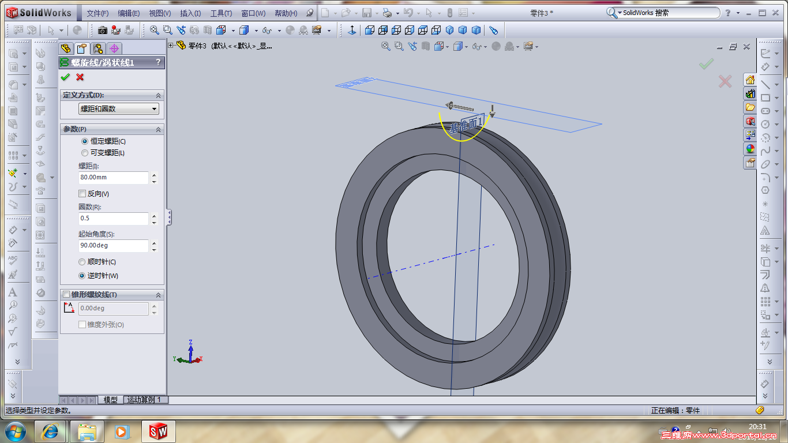Cancel the helix with the red X

coord(80,77)
